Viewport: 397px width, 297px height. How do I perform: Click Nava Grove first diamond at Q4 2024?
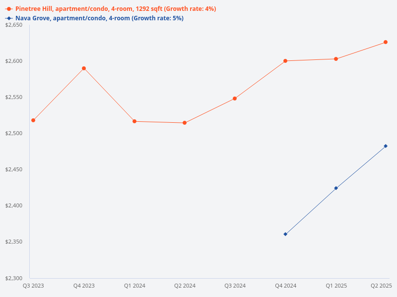point(285,234)
